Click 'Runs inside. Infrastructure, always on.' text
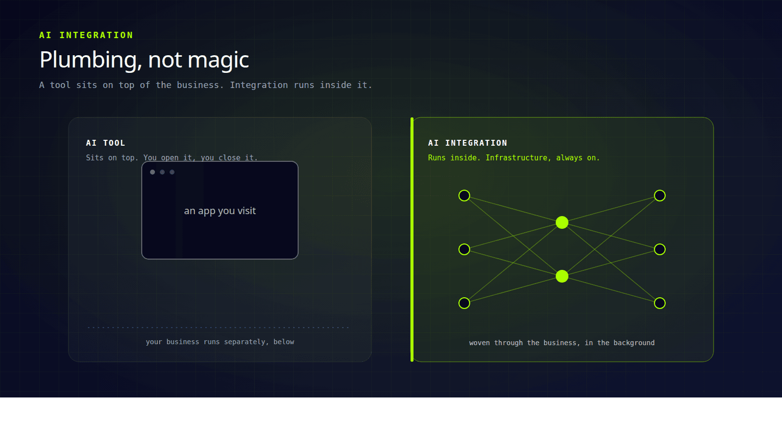 click(x=514, y=157)
